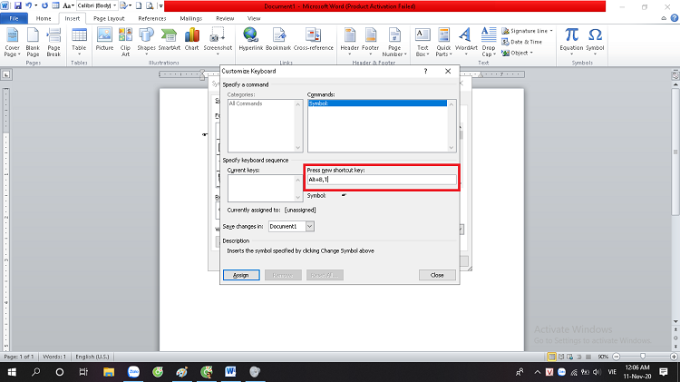Expand the Save changes in dropdown
The height and width of the screenshot is (382, 680).
(x=310, y=226)
